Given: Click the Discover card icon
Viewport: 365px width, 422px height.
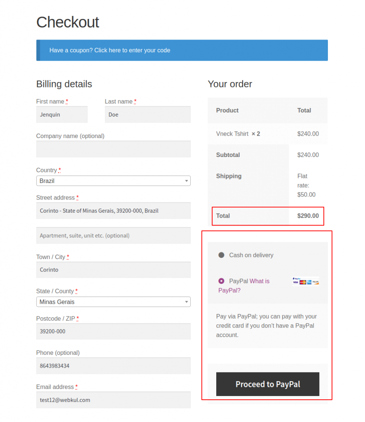Looking at the screenshot, I should [x=316, y=282].
